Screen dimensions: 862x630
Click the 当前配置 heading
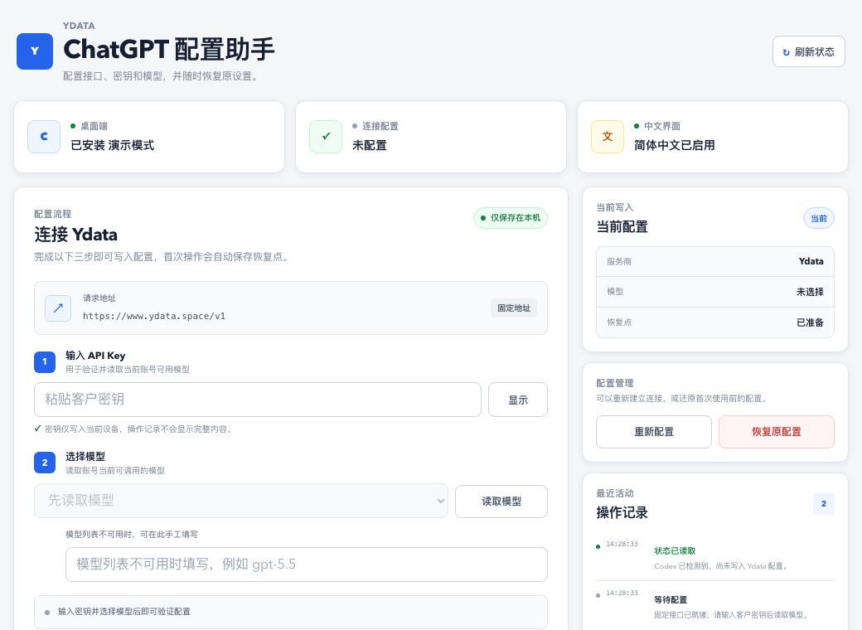622,226
